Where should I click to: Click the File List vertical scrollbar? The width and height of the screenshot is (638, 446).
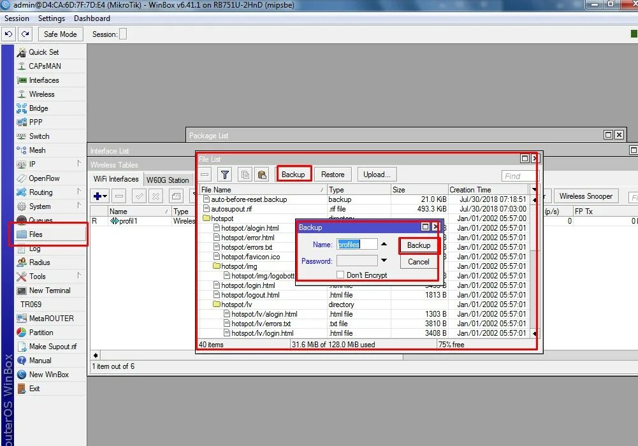pyautogui.click(x=533, y=266)
